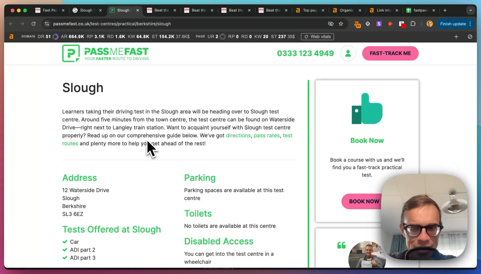Image resolution: width=481 pixels, height=274 pixels.
Task: Call link 0333 123 4949
Action: click(x=305, y=53)
